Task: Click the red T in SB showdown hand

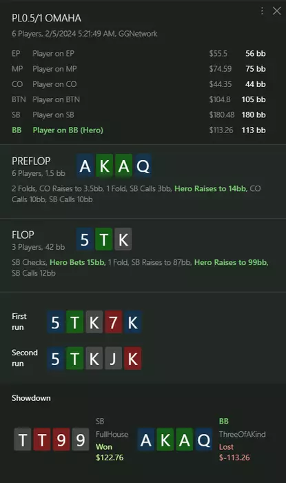Action: point(42,440)
